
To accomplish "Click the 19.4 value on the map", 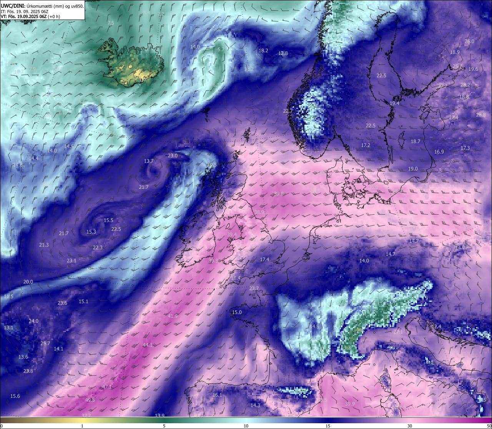I will 394,103.
